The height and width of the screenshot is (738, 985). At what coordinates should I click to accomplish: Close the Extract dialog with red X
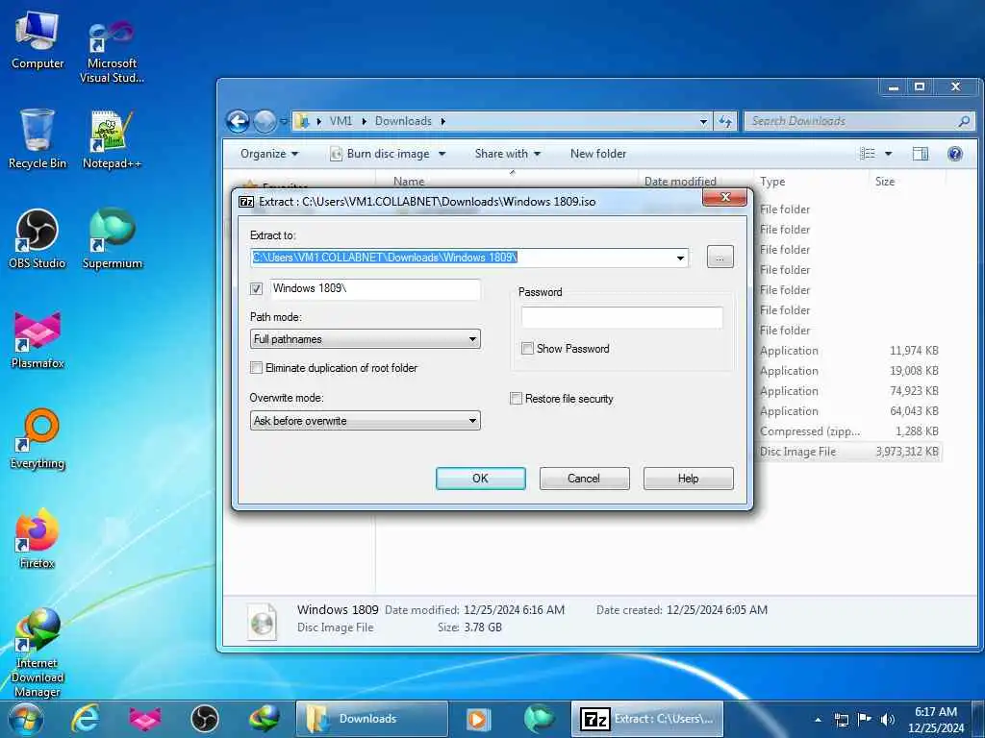[x=725, y=198]
